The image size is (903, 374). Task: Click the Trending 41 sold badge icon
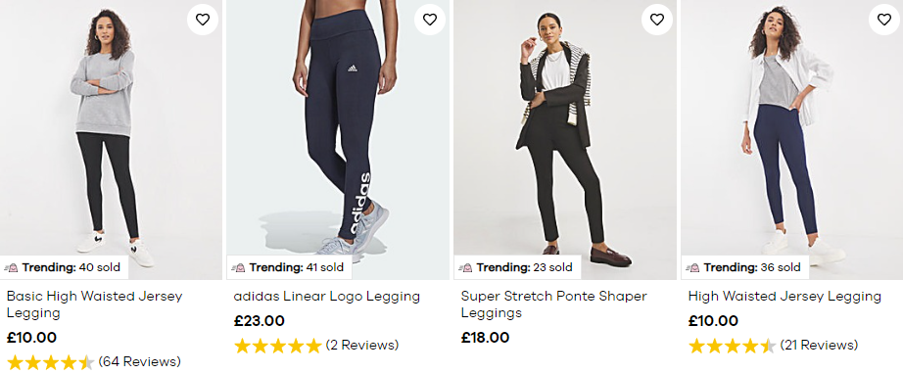tap(238, 267)
